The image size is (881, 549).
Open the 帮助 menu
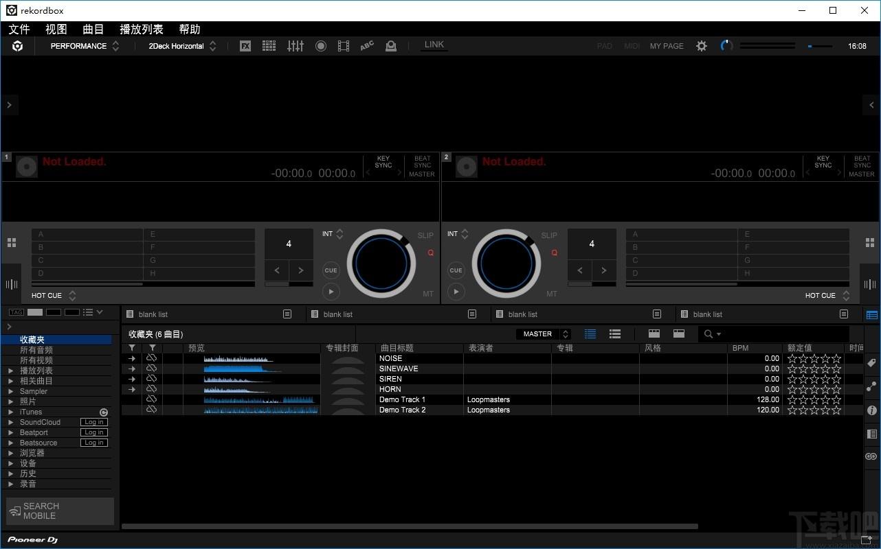190,29
